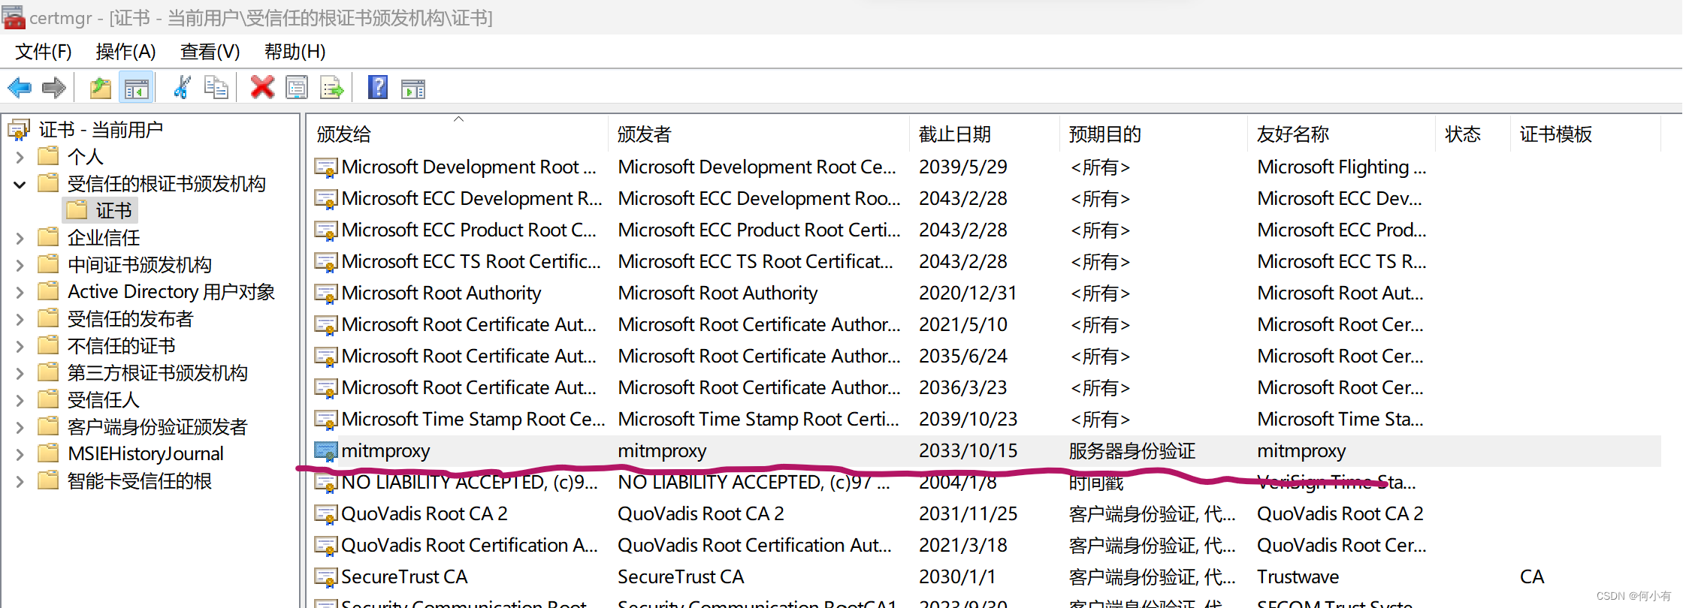Click the certmgr app icon in title bar

14,17
